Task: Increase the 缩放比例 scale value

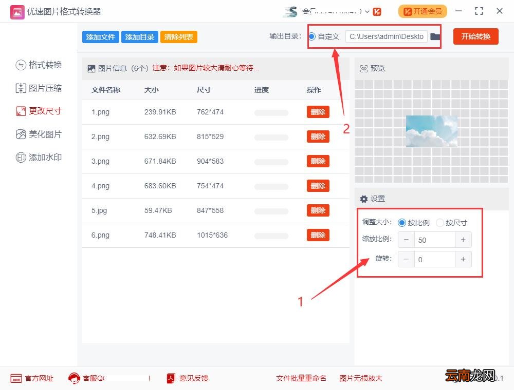Action: pos(463,240)
